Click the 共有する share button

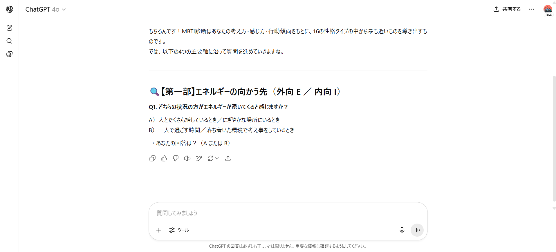507,9
